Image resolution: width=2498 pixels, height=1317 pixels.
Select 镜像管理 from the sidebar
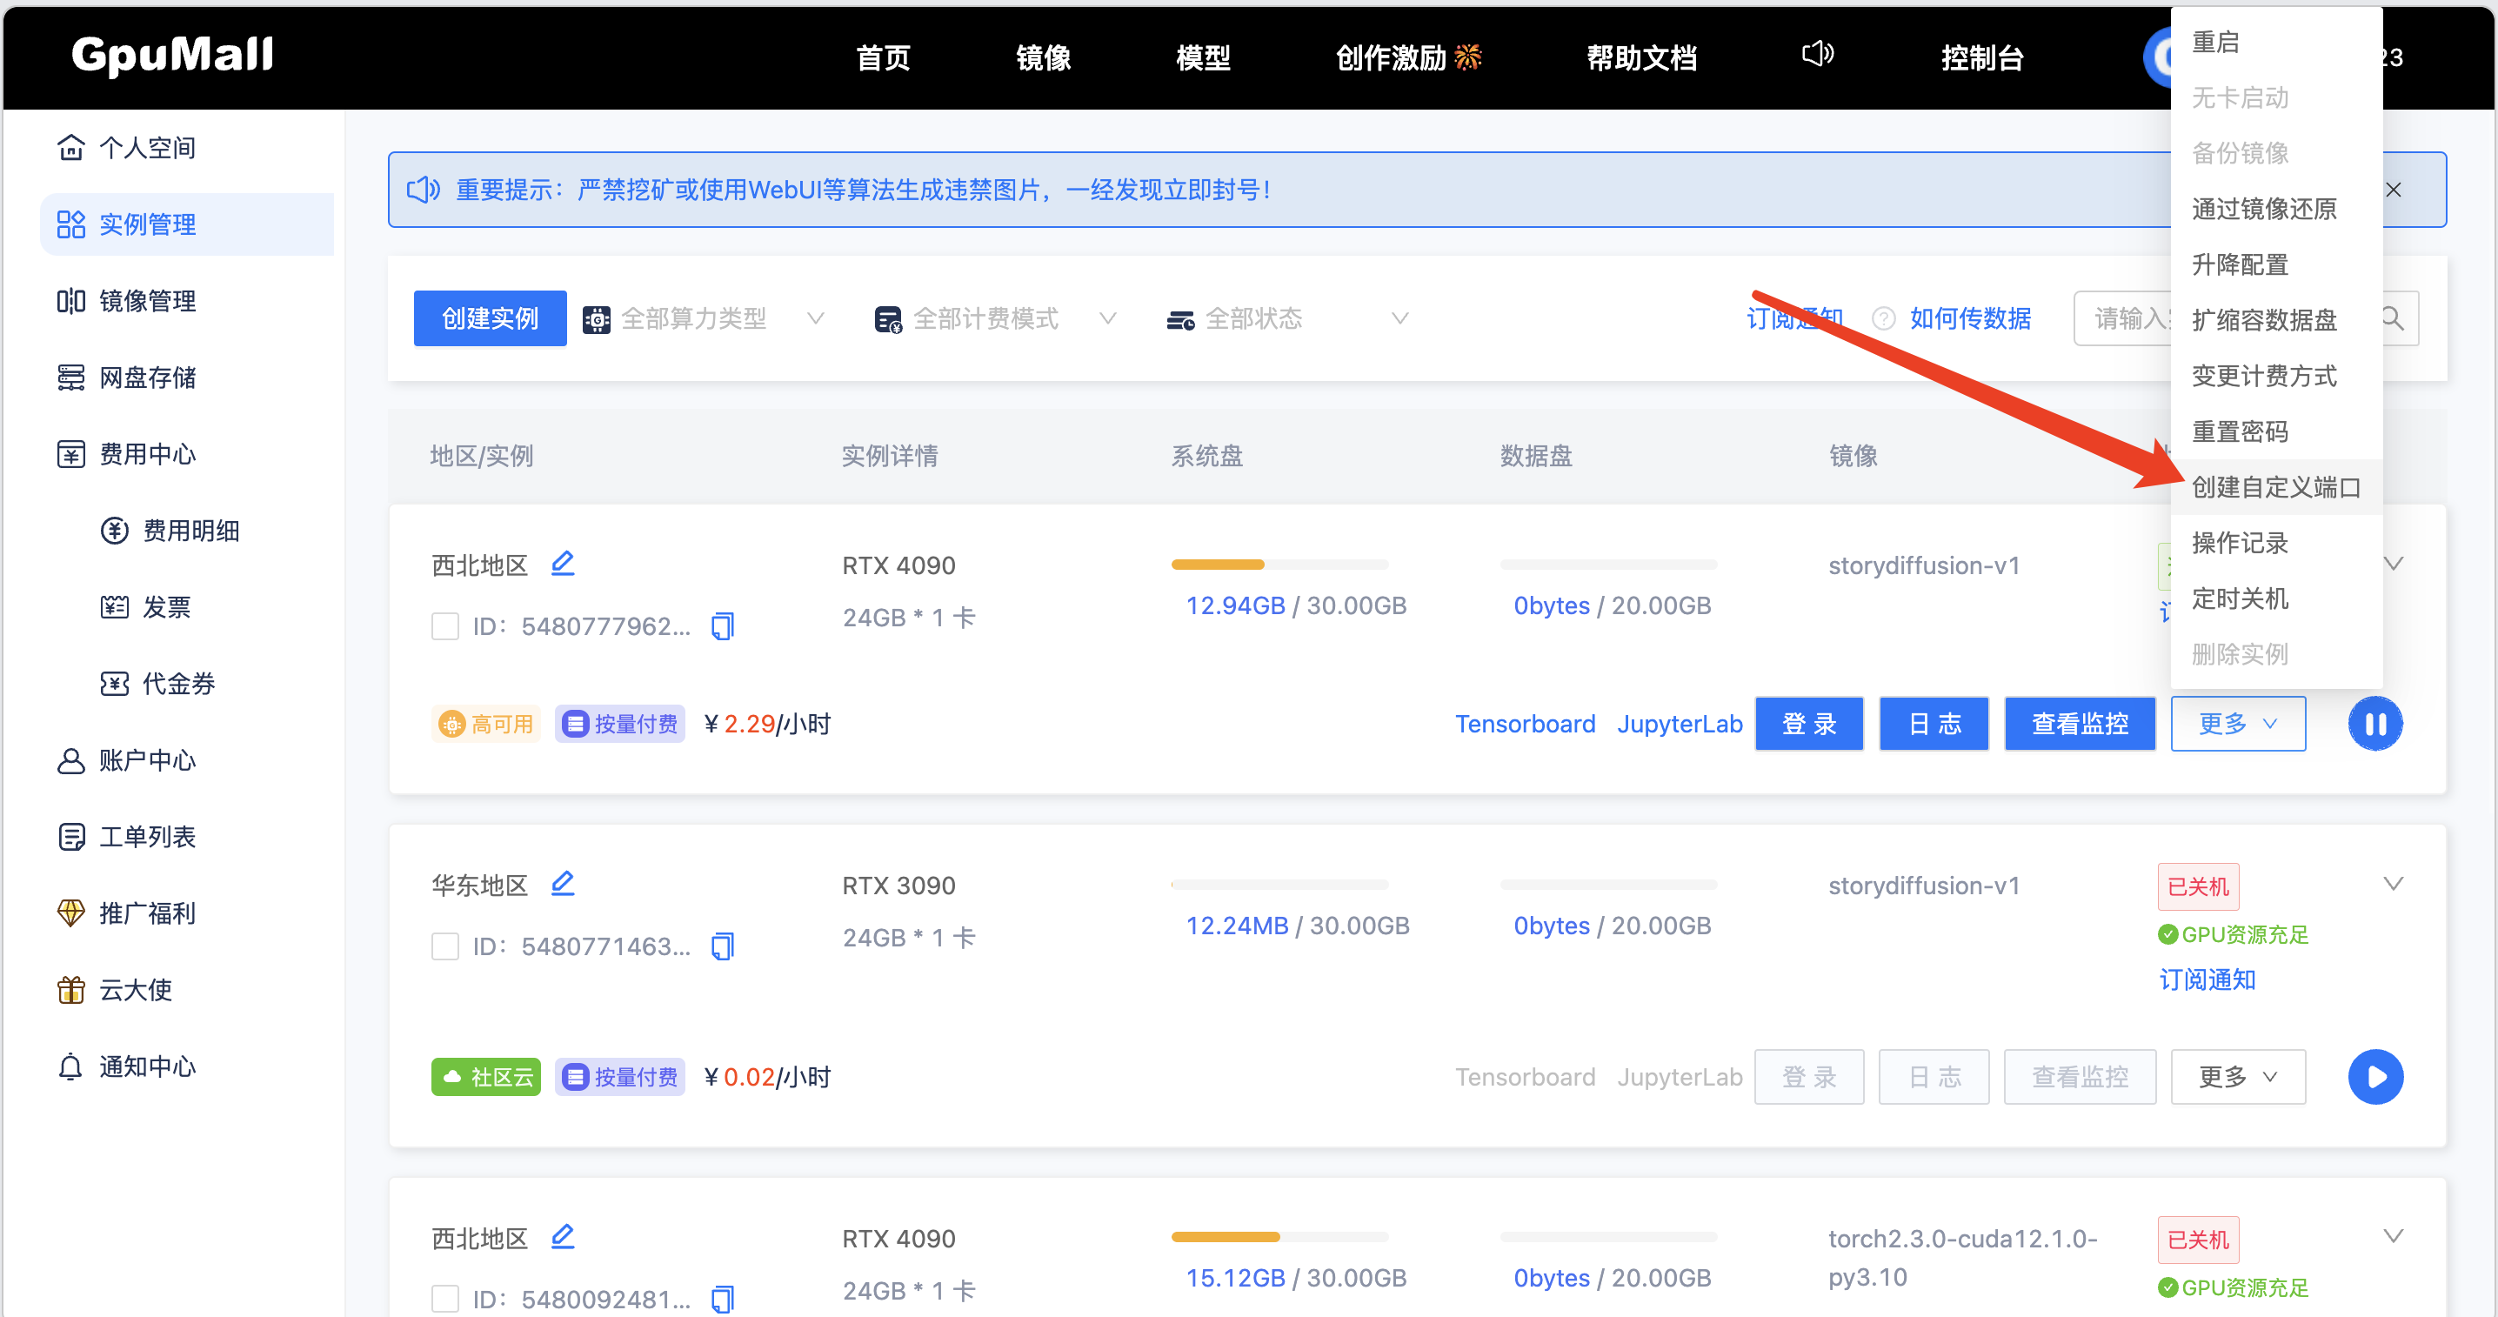click(147, 301)
